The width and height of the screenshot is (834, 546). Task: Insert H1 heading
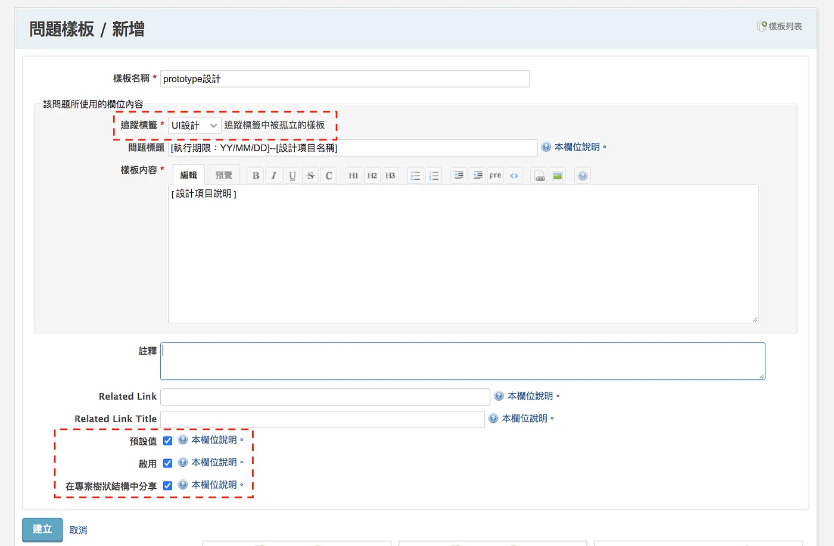click(353, 176)
